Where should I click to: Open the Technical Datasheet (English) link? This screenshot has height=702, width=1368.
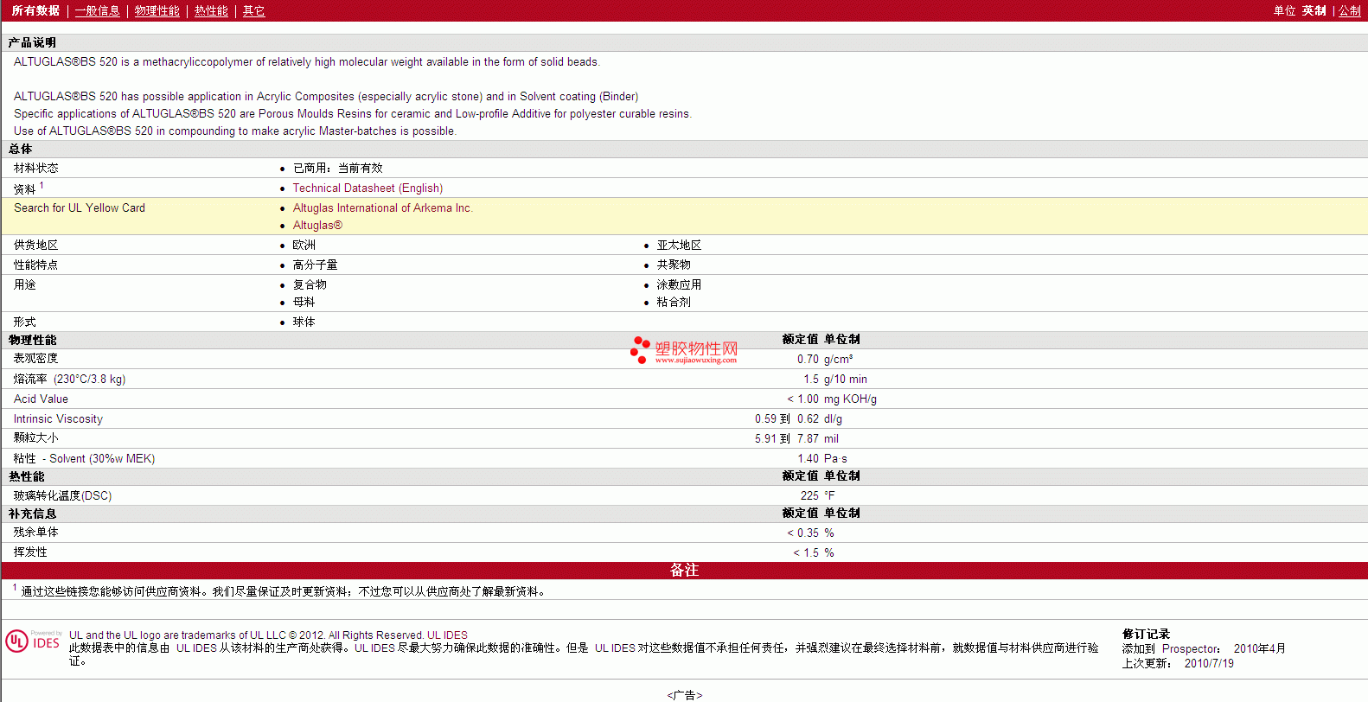(x=368, y=188)
